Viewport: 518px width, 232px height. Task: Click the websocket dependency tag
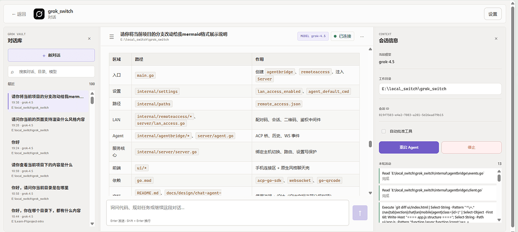click(300, 181)
